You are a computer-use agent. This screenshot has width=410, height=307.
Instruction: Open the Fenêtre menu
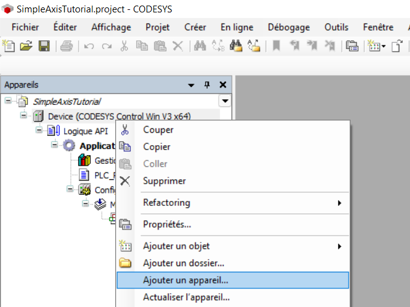[x=378, y=27]
